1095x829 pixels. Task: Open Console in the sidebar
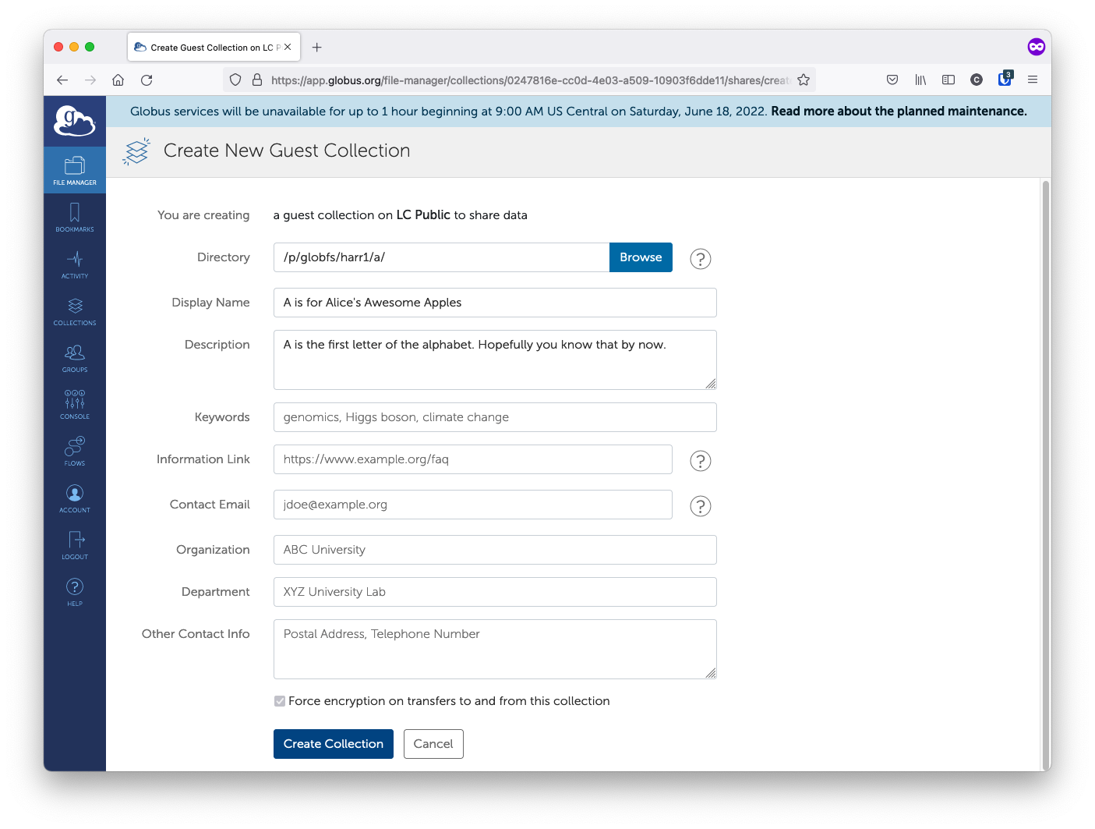(75, 404)
